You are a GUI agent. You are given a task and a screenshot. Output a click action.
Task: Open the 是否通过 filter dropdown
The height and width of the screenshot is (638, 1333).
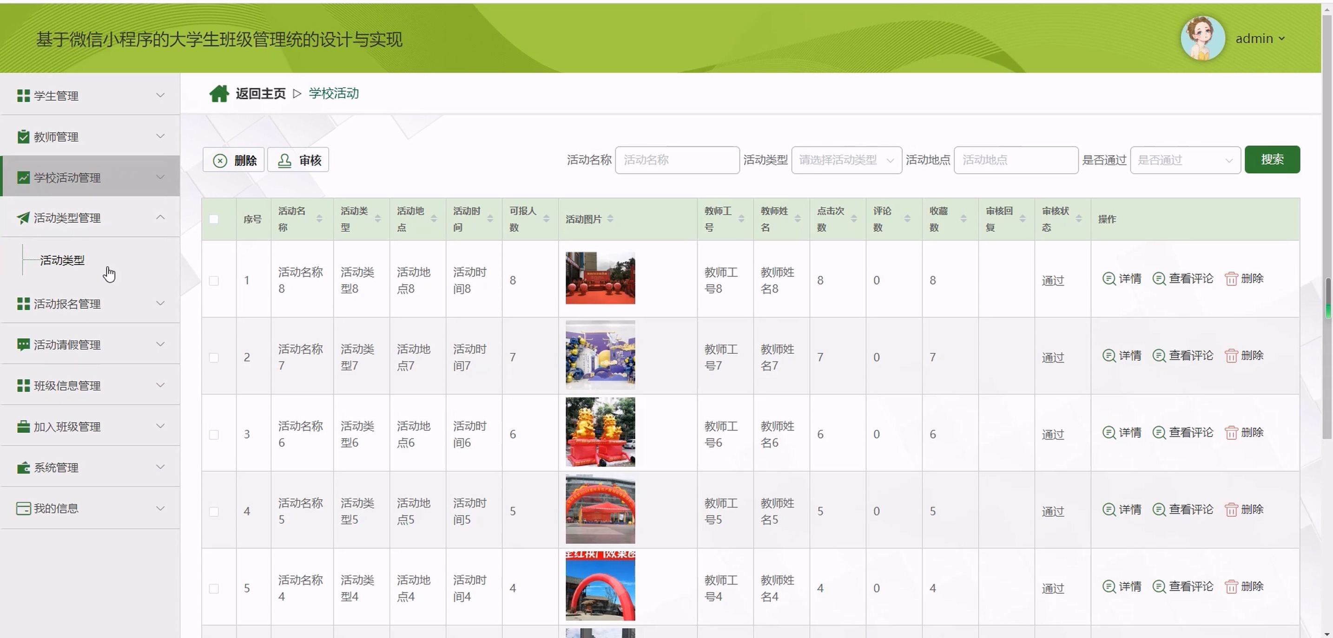1185,160
